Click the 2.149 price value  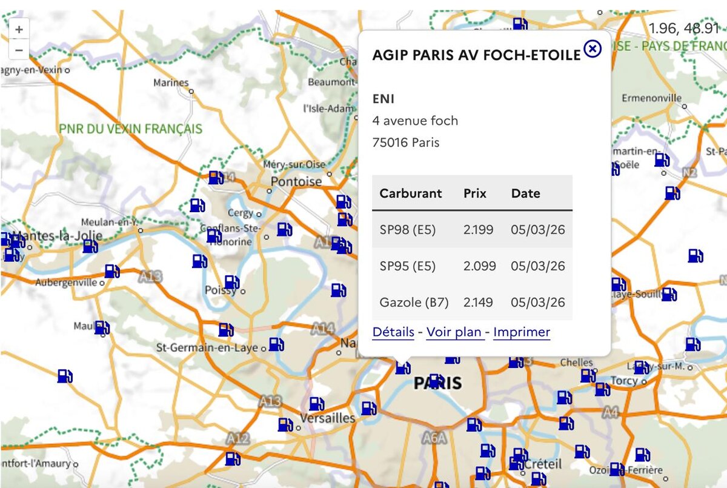pyautogui.click(x=479, y=302)
